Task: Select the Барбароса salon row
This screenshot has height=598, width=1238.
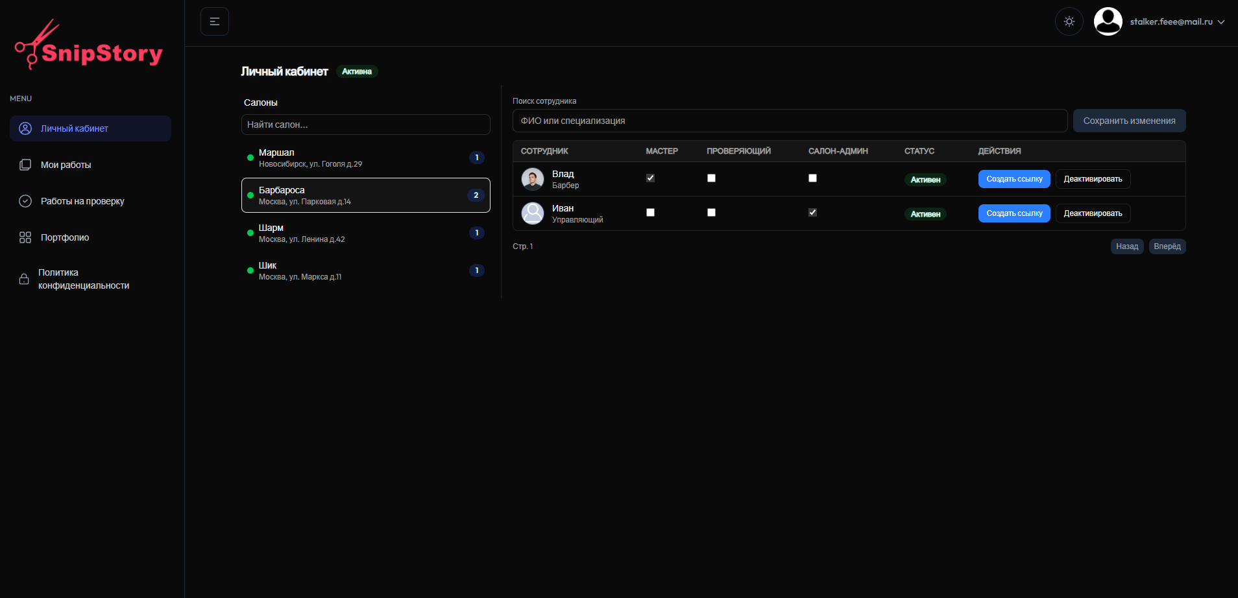Action: point(366,195)
